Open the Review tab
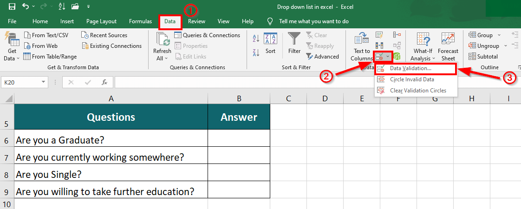521x209 pixels. point(197,21)
